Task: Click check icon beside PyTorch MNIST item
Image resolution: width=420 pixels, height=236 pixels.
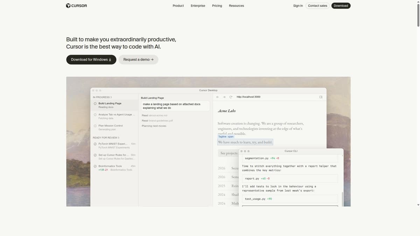Action: pos(95,144)
